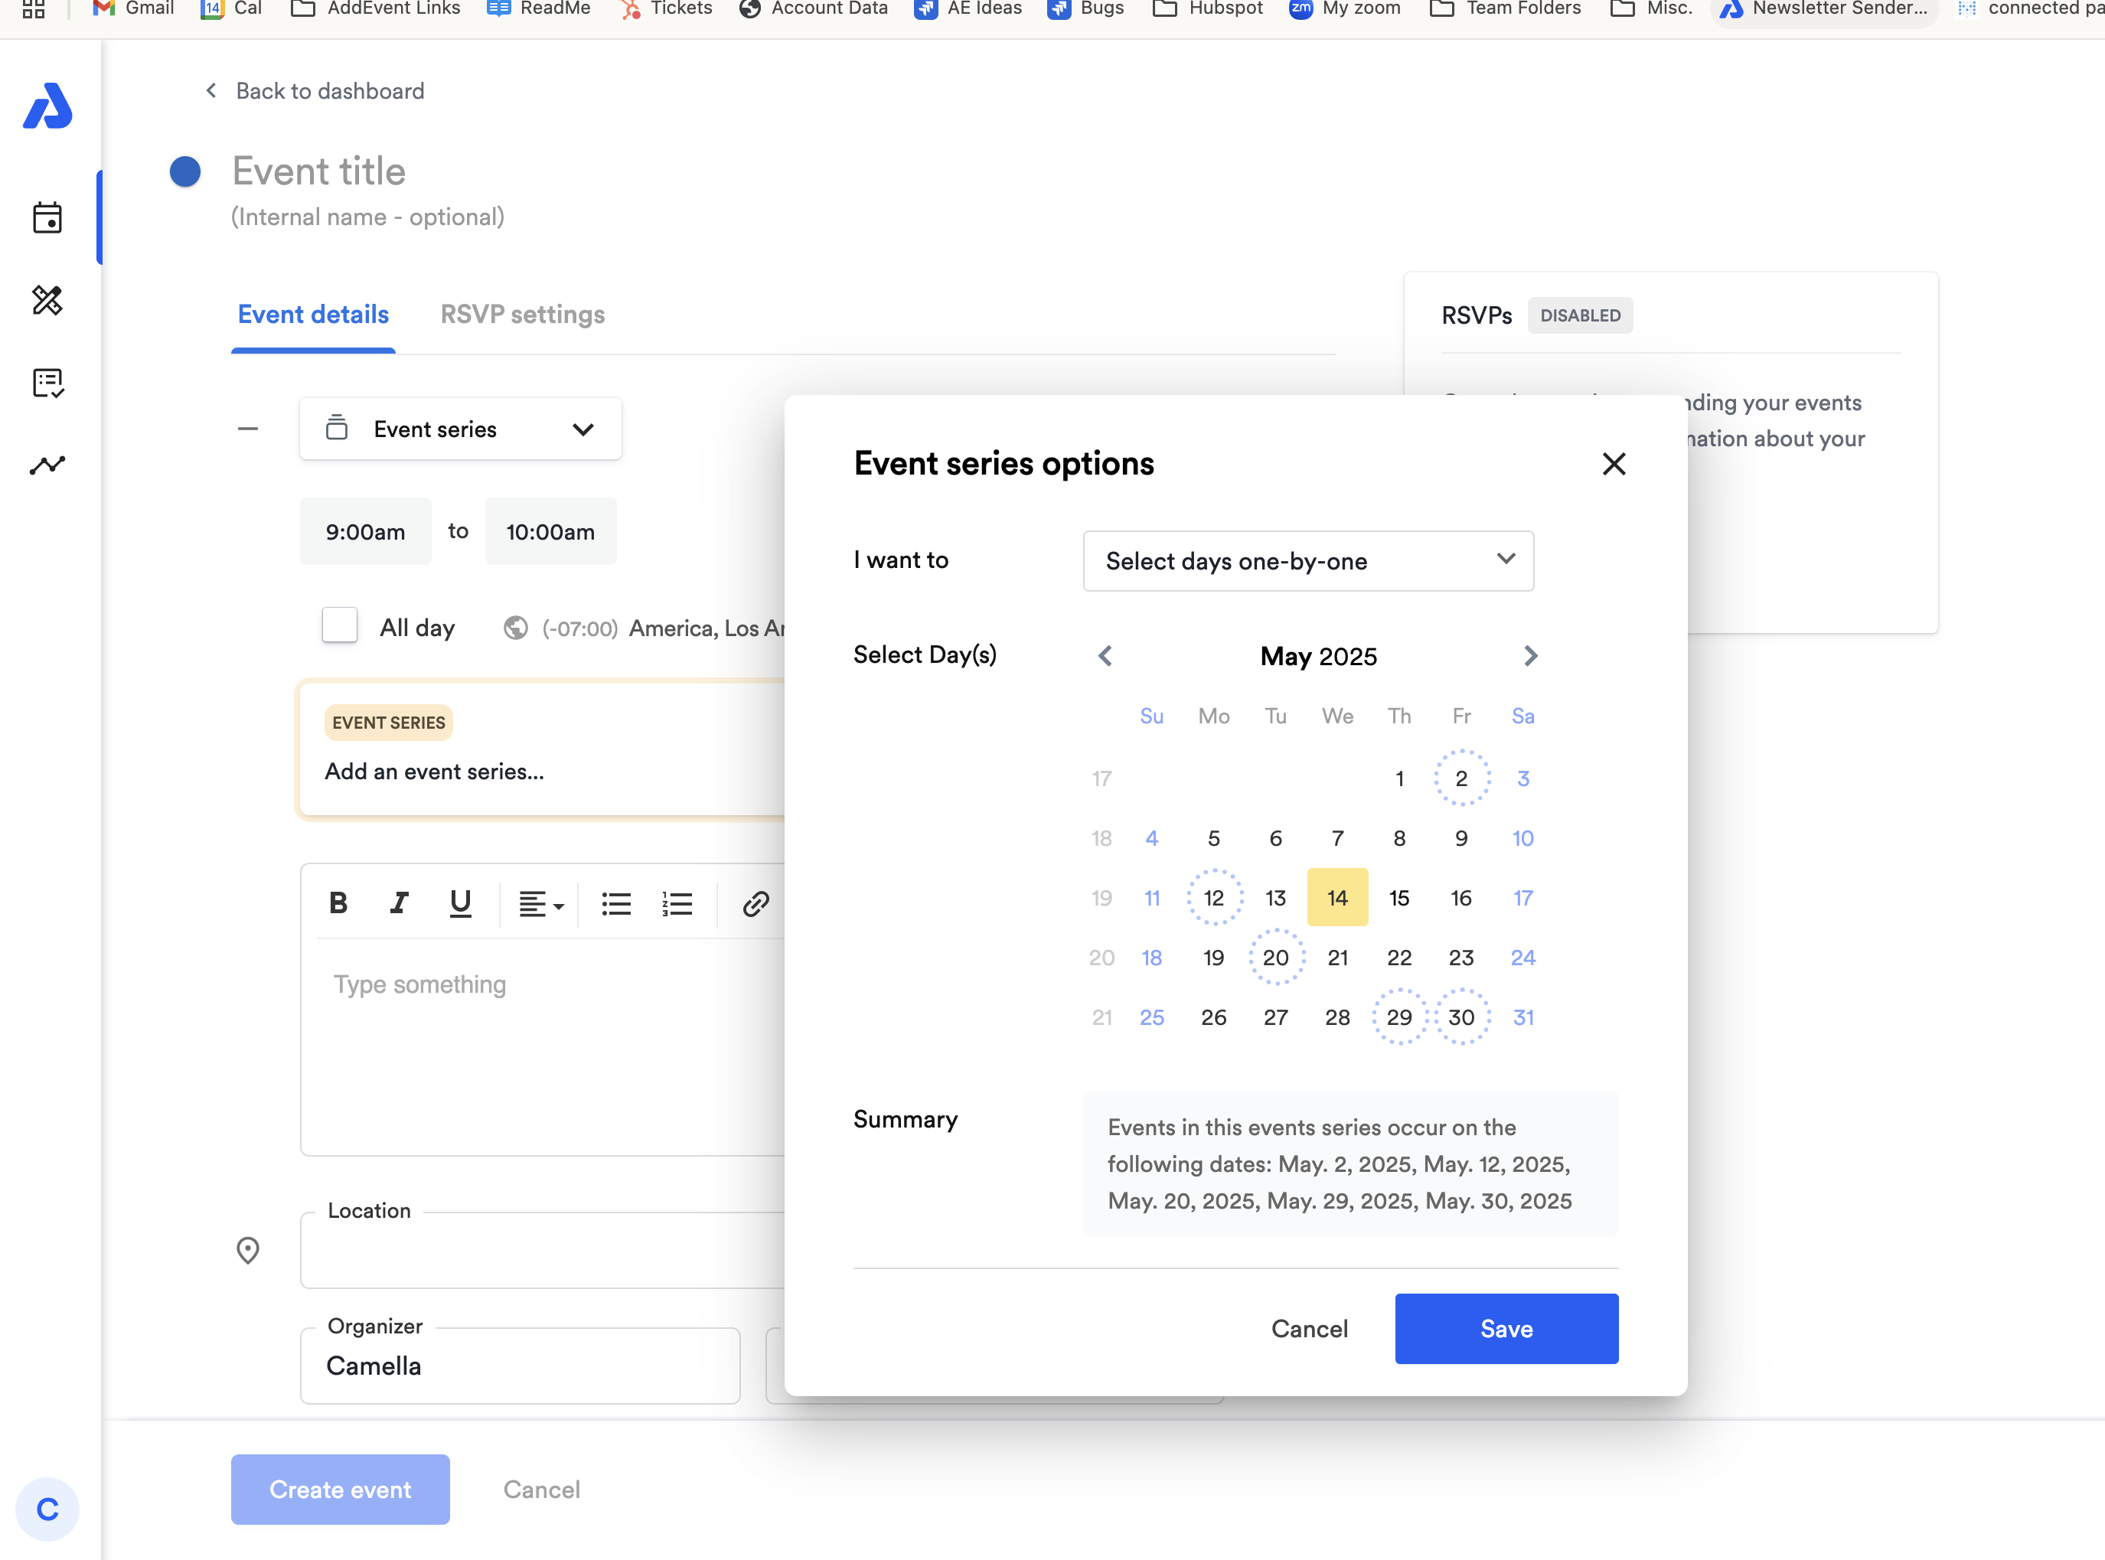Open the RSVP forms sidebar icon
Viewport: 2105px width, 1560px height.
[x=47, y=383]
